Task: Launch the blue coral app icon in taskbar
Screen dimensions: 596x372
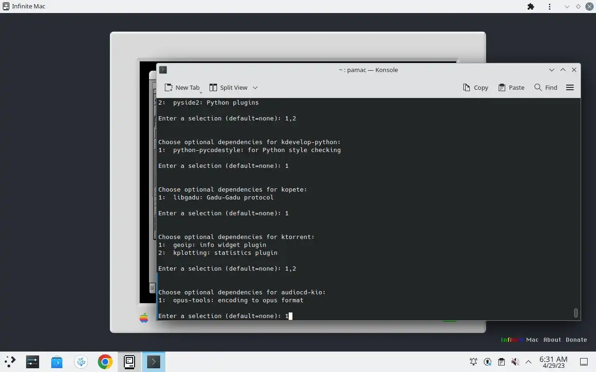Action: click(81, 362)
